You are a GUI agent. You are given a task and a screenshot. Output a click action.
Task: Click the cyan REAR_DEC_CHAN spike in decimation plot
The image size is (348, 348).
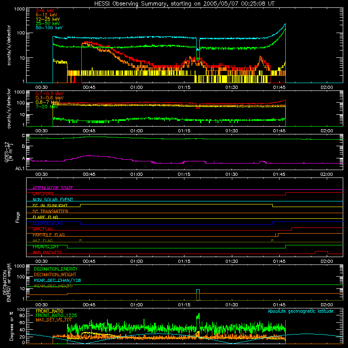tap(198, 294)
